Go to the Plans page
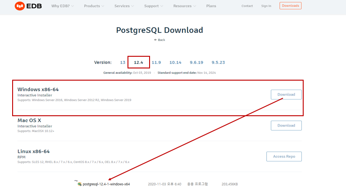 211,6
